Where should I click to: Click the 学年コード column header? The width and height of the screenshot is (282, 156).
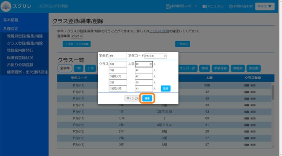pos(79,78)
